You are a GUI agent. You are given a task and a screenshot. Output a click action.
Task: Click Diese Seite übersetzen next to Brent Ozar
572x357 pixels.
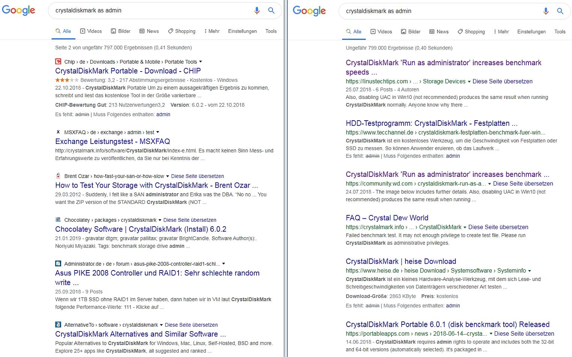(x=197, y=176)
